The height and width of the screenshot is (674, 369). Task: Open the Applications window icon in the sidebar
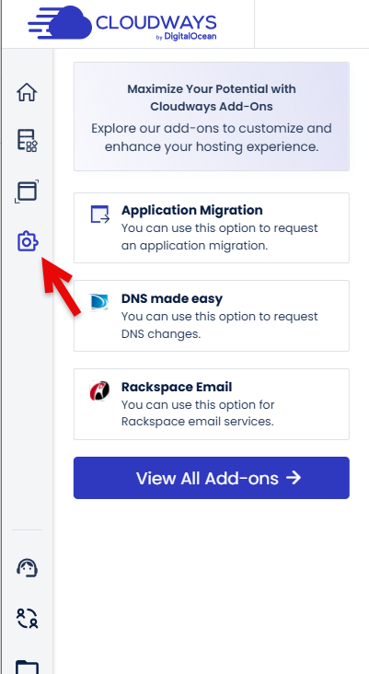click(x=27, y=192)
